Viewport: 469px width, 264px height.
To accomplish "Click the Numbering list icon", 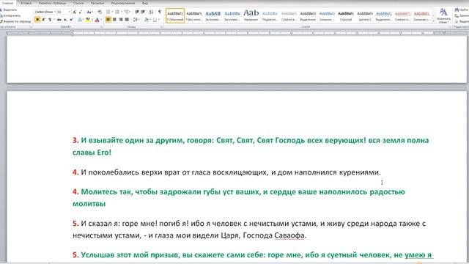I will pos(117,12).
